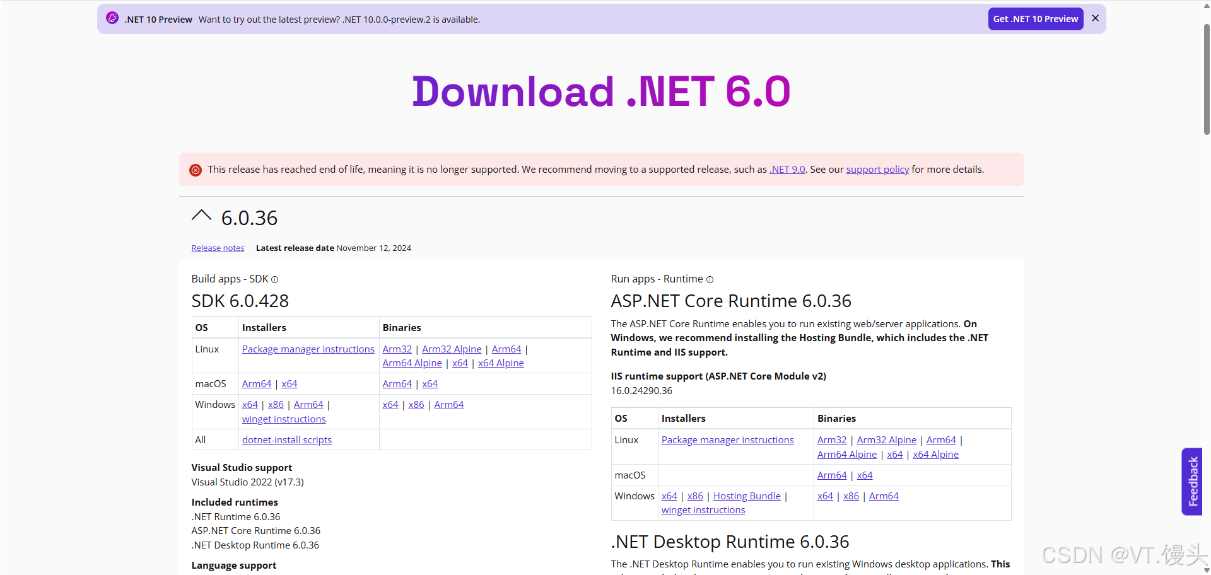
Task: Click the 'Download .NET 6.0' page title
Action: pos(601,91)
